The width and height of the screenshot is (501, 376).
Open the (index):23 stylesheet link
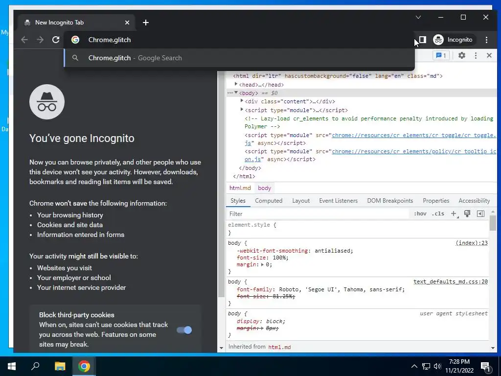472,243
